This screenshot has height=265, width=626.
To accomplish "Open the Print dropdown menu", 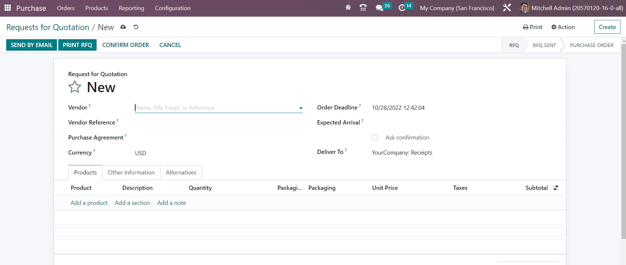I will click(532, 27).
